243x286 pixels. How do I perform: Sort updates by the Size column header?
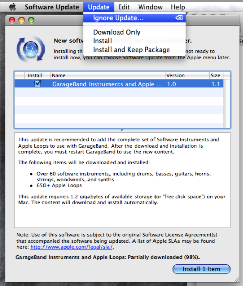[x=216, y=76]
